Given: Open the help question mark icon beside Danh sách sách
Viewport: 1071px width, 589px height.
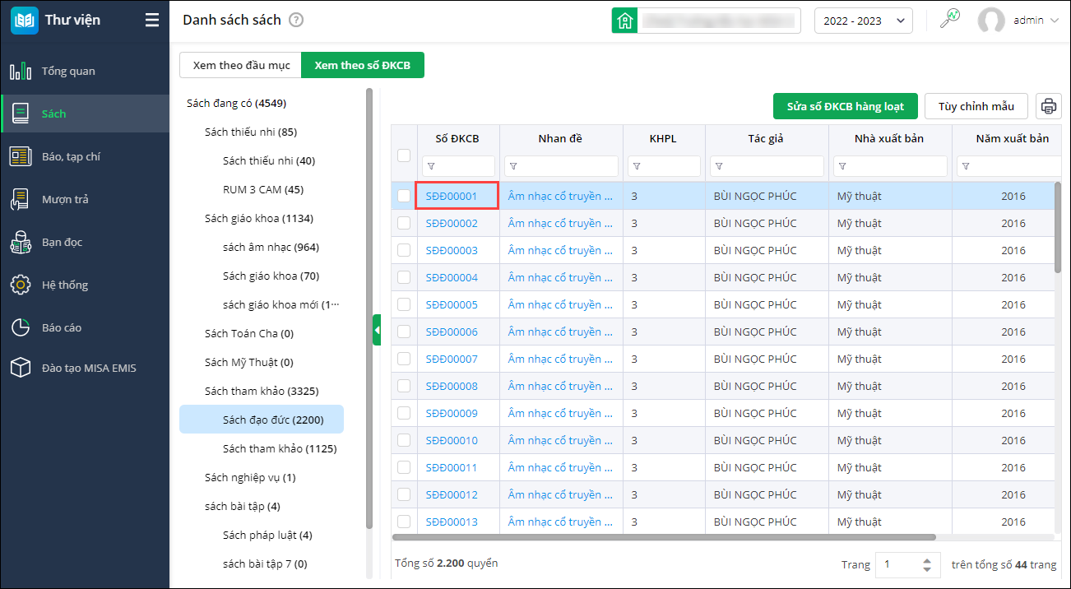Looking at the screenshot, I should coord(296,20).
